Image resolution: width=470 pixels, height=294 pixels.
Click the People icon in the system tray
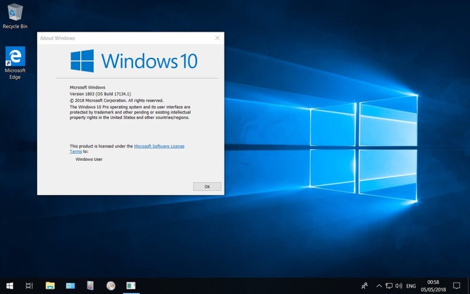click(x=364, y=286)
